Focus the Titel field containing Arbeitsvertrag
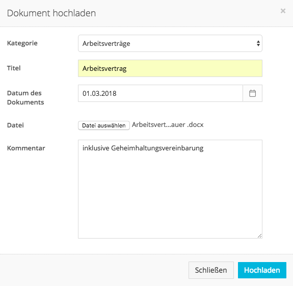 [170, 68]
